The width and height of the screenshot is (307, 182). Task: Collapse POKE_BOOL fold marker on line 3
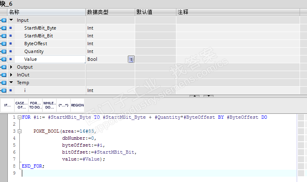click(x=19, y=131)
